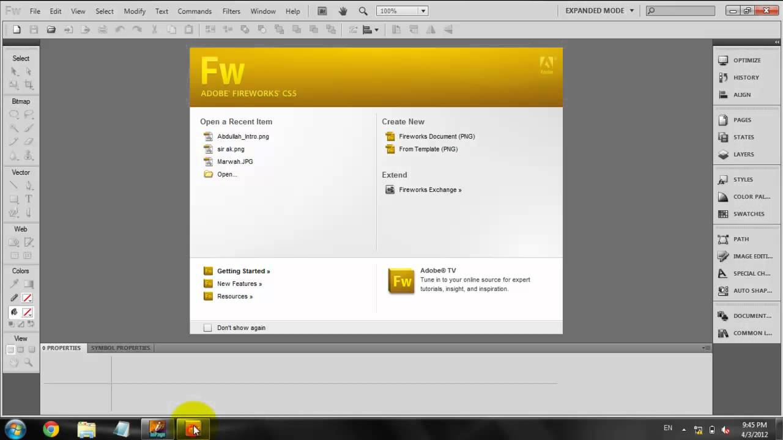783x440 pixels.
Task: Select the Brush tool
Action: coord(28,128)
